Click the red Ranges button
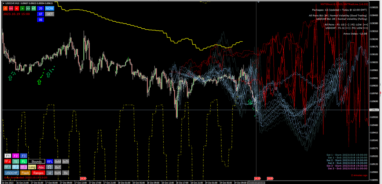The width and height of the screenshot is (382, 184). [38, 173]
